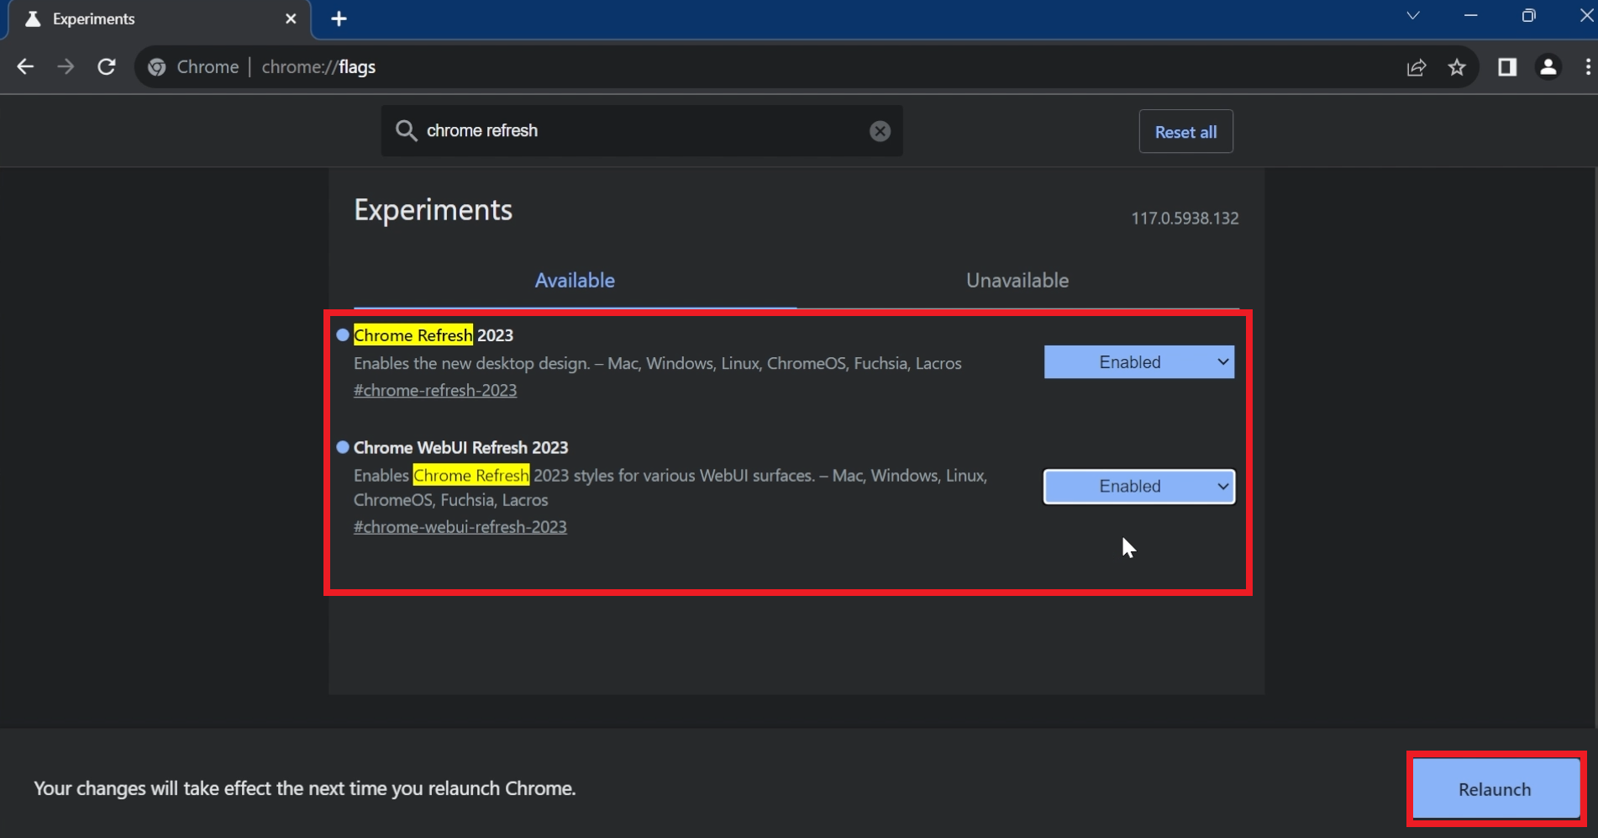The height and width of the screenshot is (838, 1598).
Task: Open the #chrome-refresh-2023 flag link
Action: point(435,390)
